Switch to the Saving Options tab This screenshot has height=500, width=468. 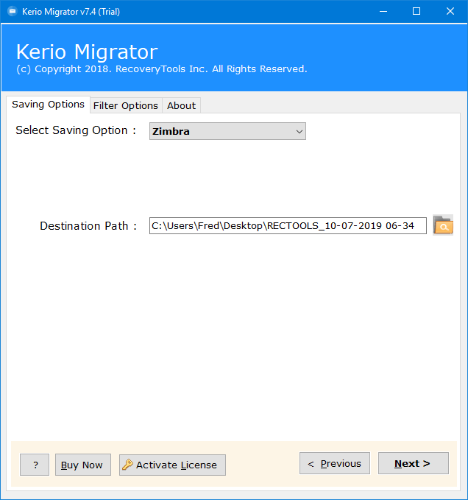click(48, 105)
